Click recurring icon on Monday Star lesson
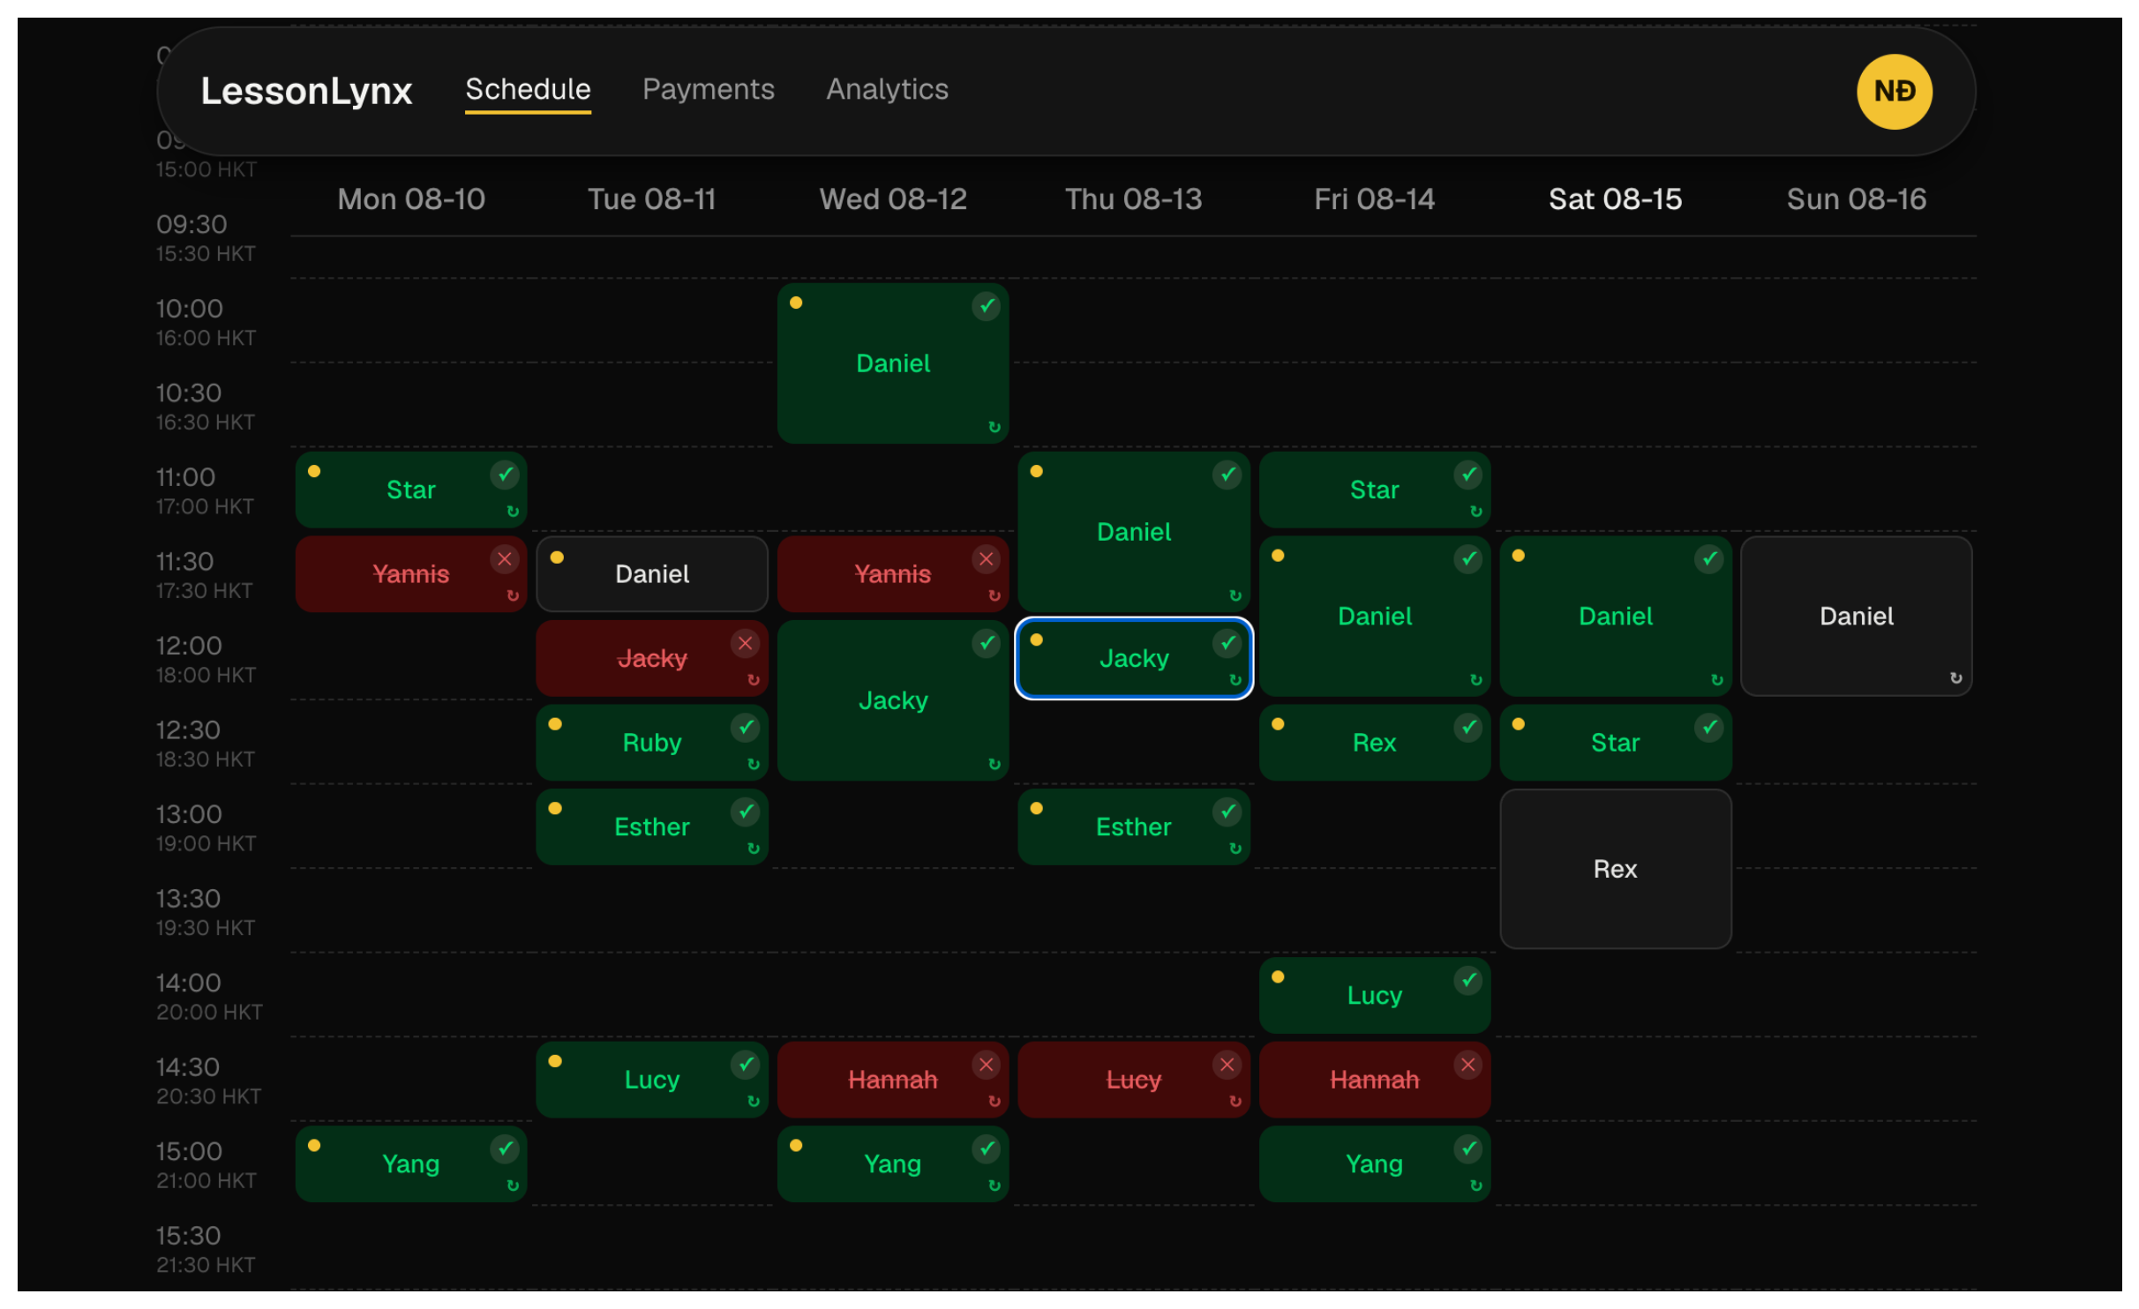The width and height of the screenshot is (2139, 1309). 512,511
